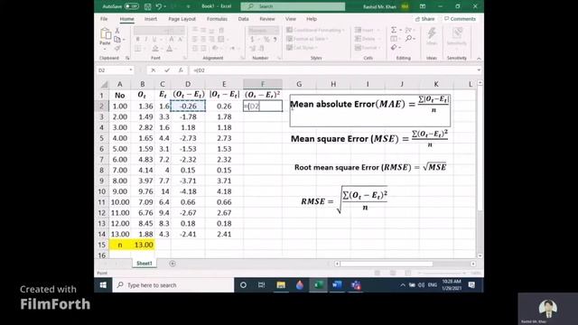Click the Percent Style icon
The height and width of the screenshot is (325, 578).
pyautogui.click(x=266, y=39)
